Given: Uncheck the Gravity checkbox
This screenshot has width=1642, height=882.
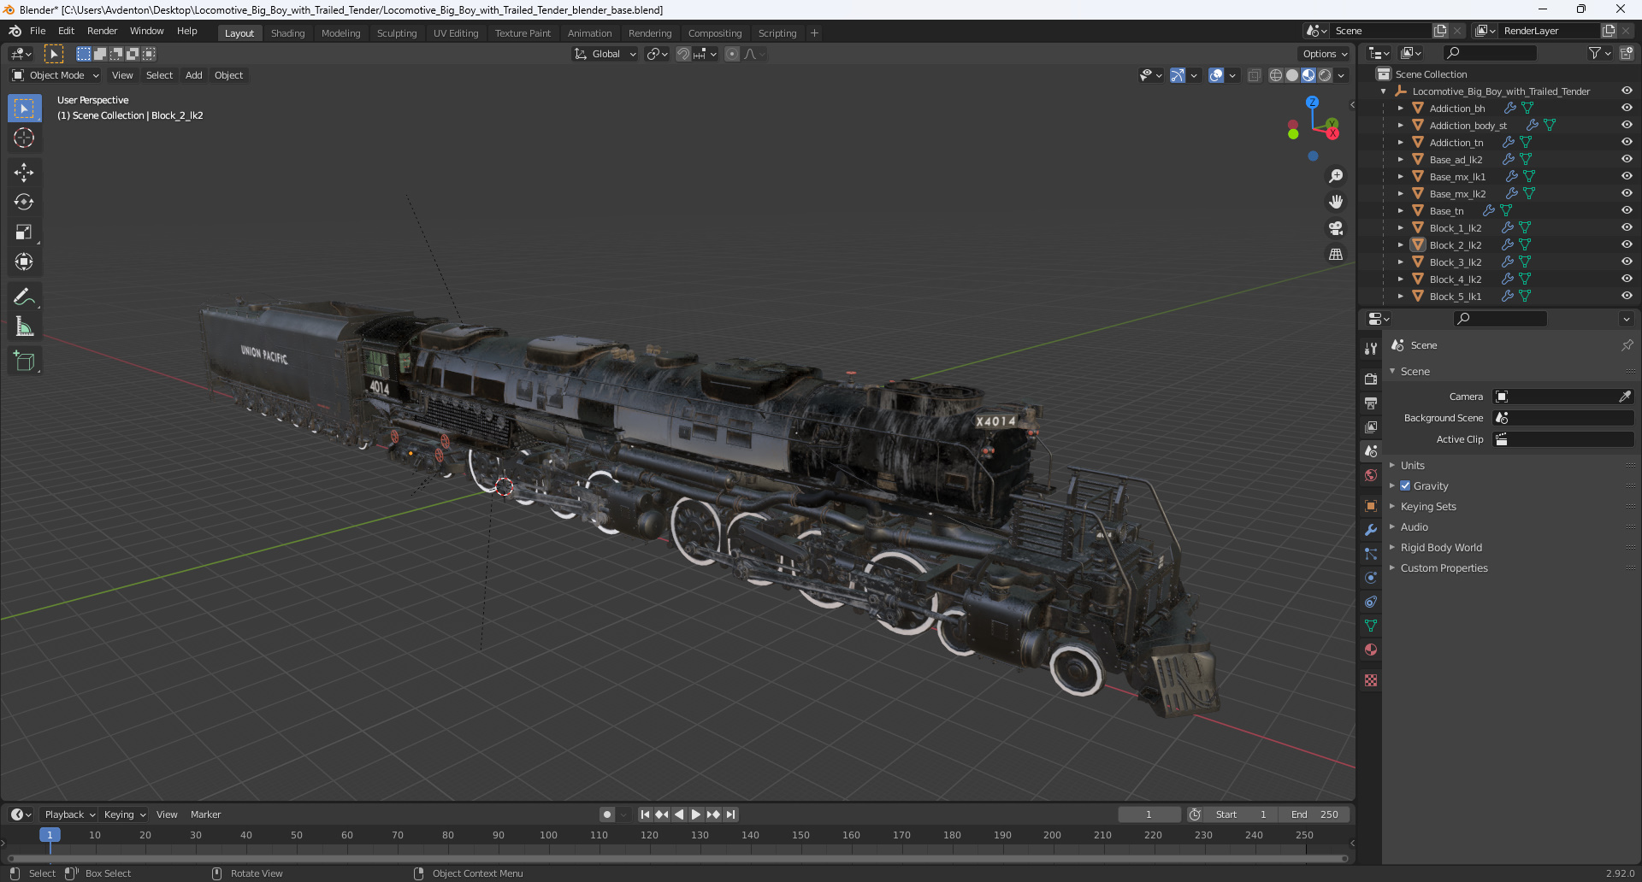Looking at the screenshot, I should click(x=1405, y=485).
